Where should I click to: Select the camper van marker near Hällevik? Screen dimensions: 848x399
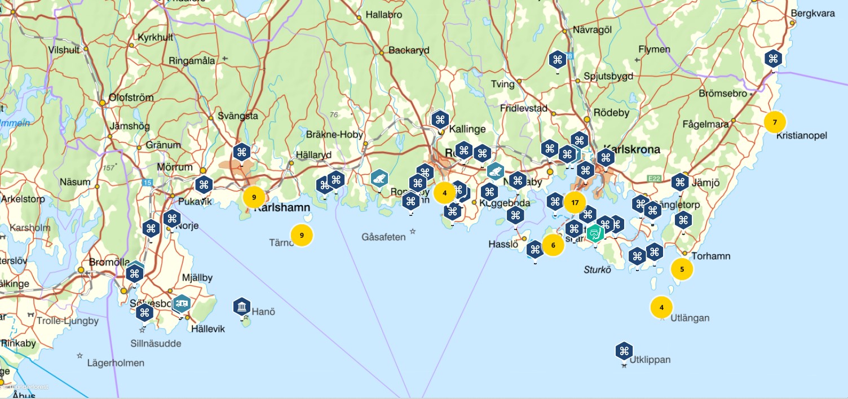click(182, 303)
